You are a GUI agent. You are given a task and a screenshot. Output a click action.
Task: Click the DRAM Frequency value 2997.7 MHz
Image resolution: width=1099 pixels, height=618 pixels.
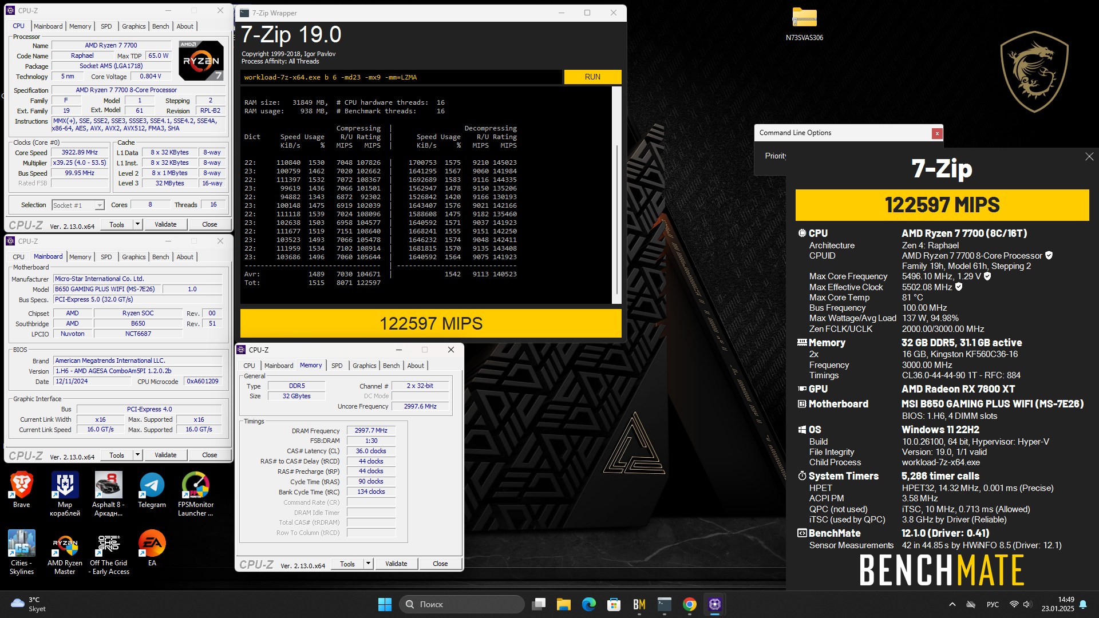coord(371,430)
